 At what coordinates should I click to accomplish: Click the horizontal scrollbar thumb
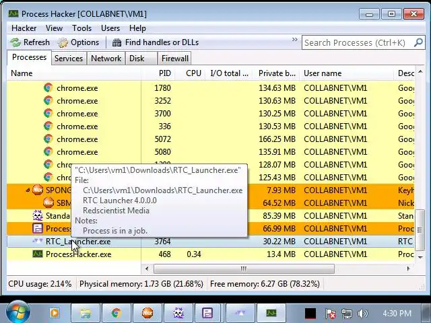coord(244,268)
